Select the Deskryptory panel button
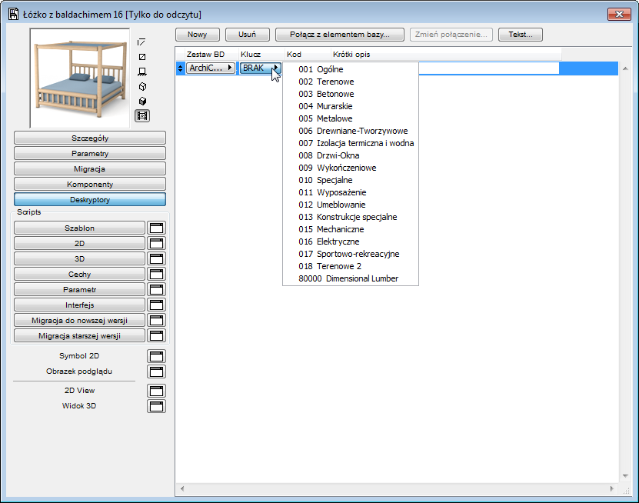639x503 pixels. [x=90, y=199]
